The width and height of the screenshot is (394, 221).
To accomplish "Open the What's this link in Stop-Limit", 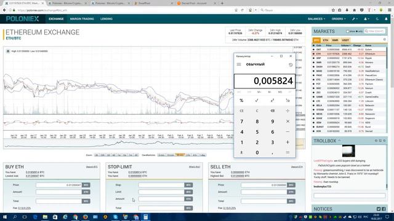I will (x=195, y=167).
